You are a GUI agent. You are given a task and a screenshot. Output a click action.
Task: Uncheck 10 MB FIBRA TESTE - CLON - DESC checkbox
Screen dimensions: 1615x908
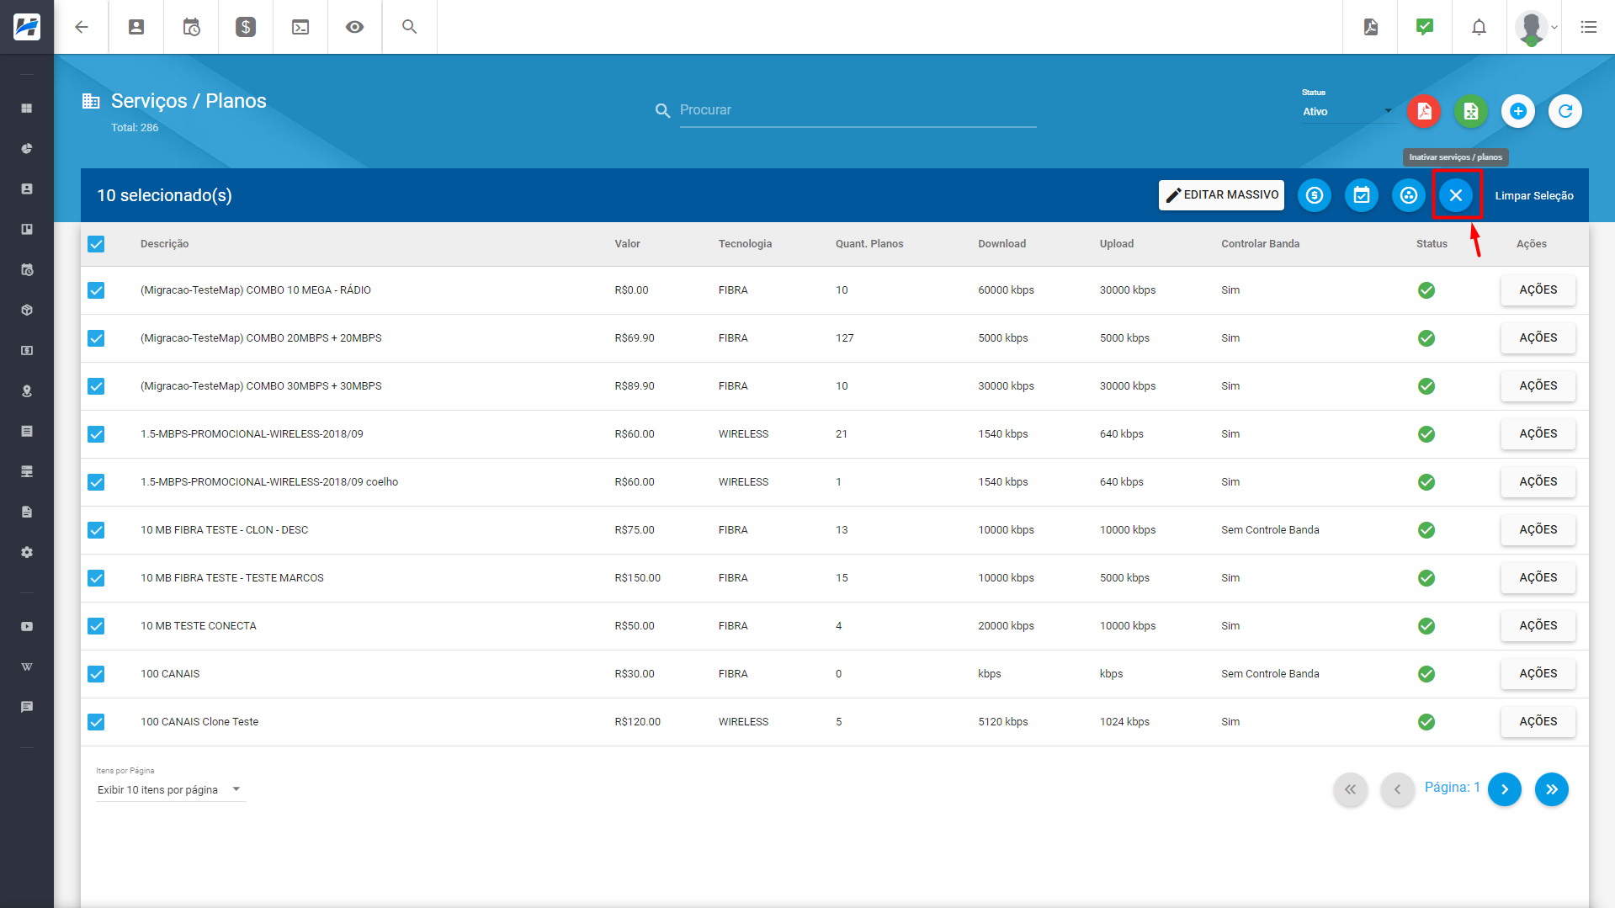click(96, 530)
